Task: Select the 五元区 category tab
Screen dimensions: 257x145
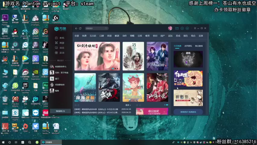Action: pos(93,36)
